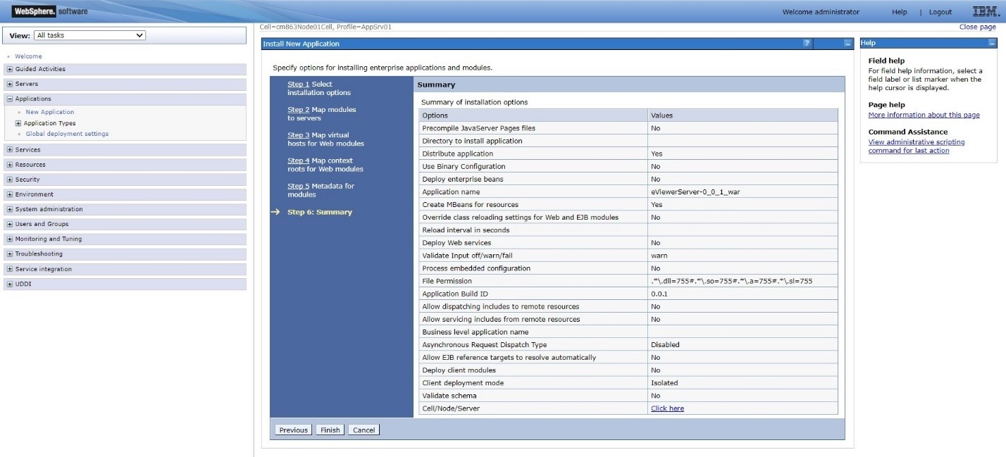
Task: Open More information about this page
Action: 924,115
